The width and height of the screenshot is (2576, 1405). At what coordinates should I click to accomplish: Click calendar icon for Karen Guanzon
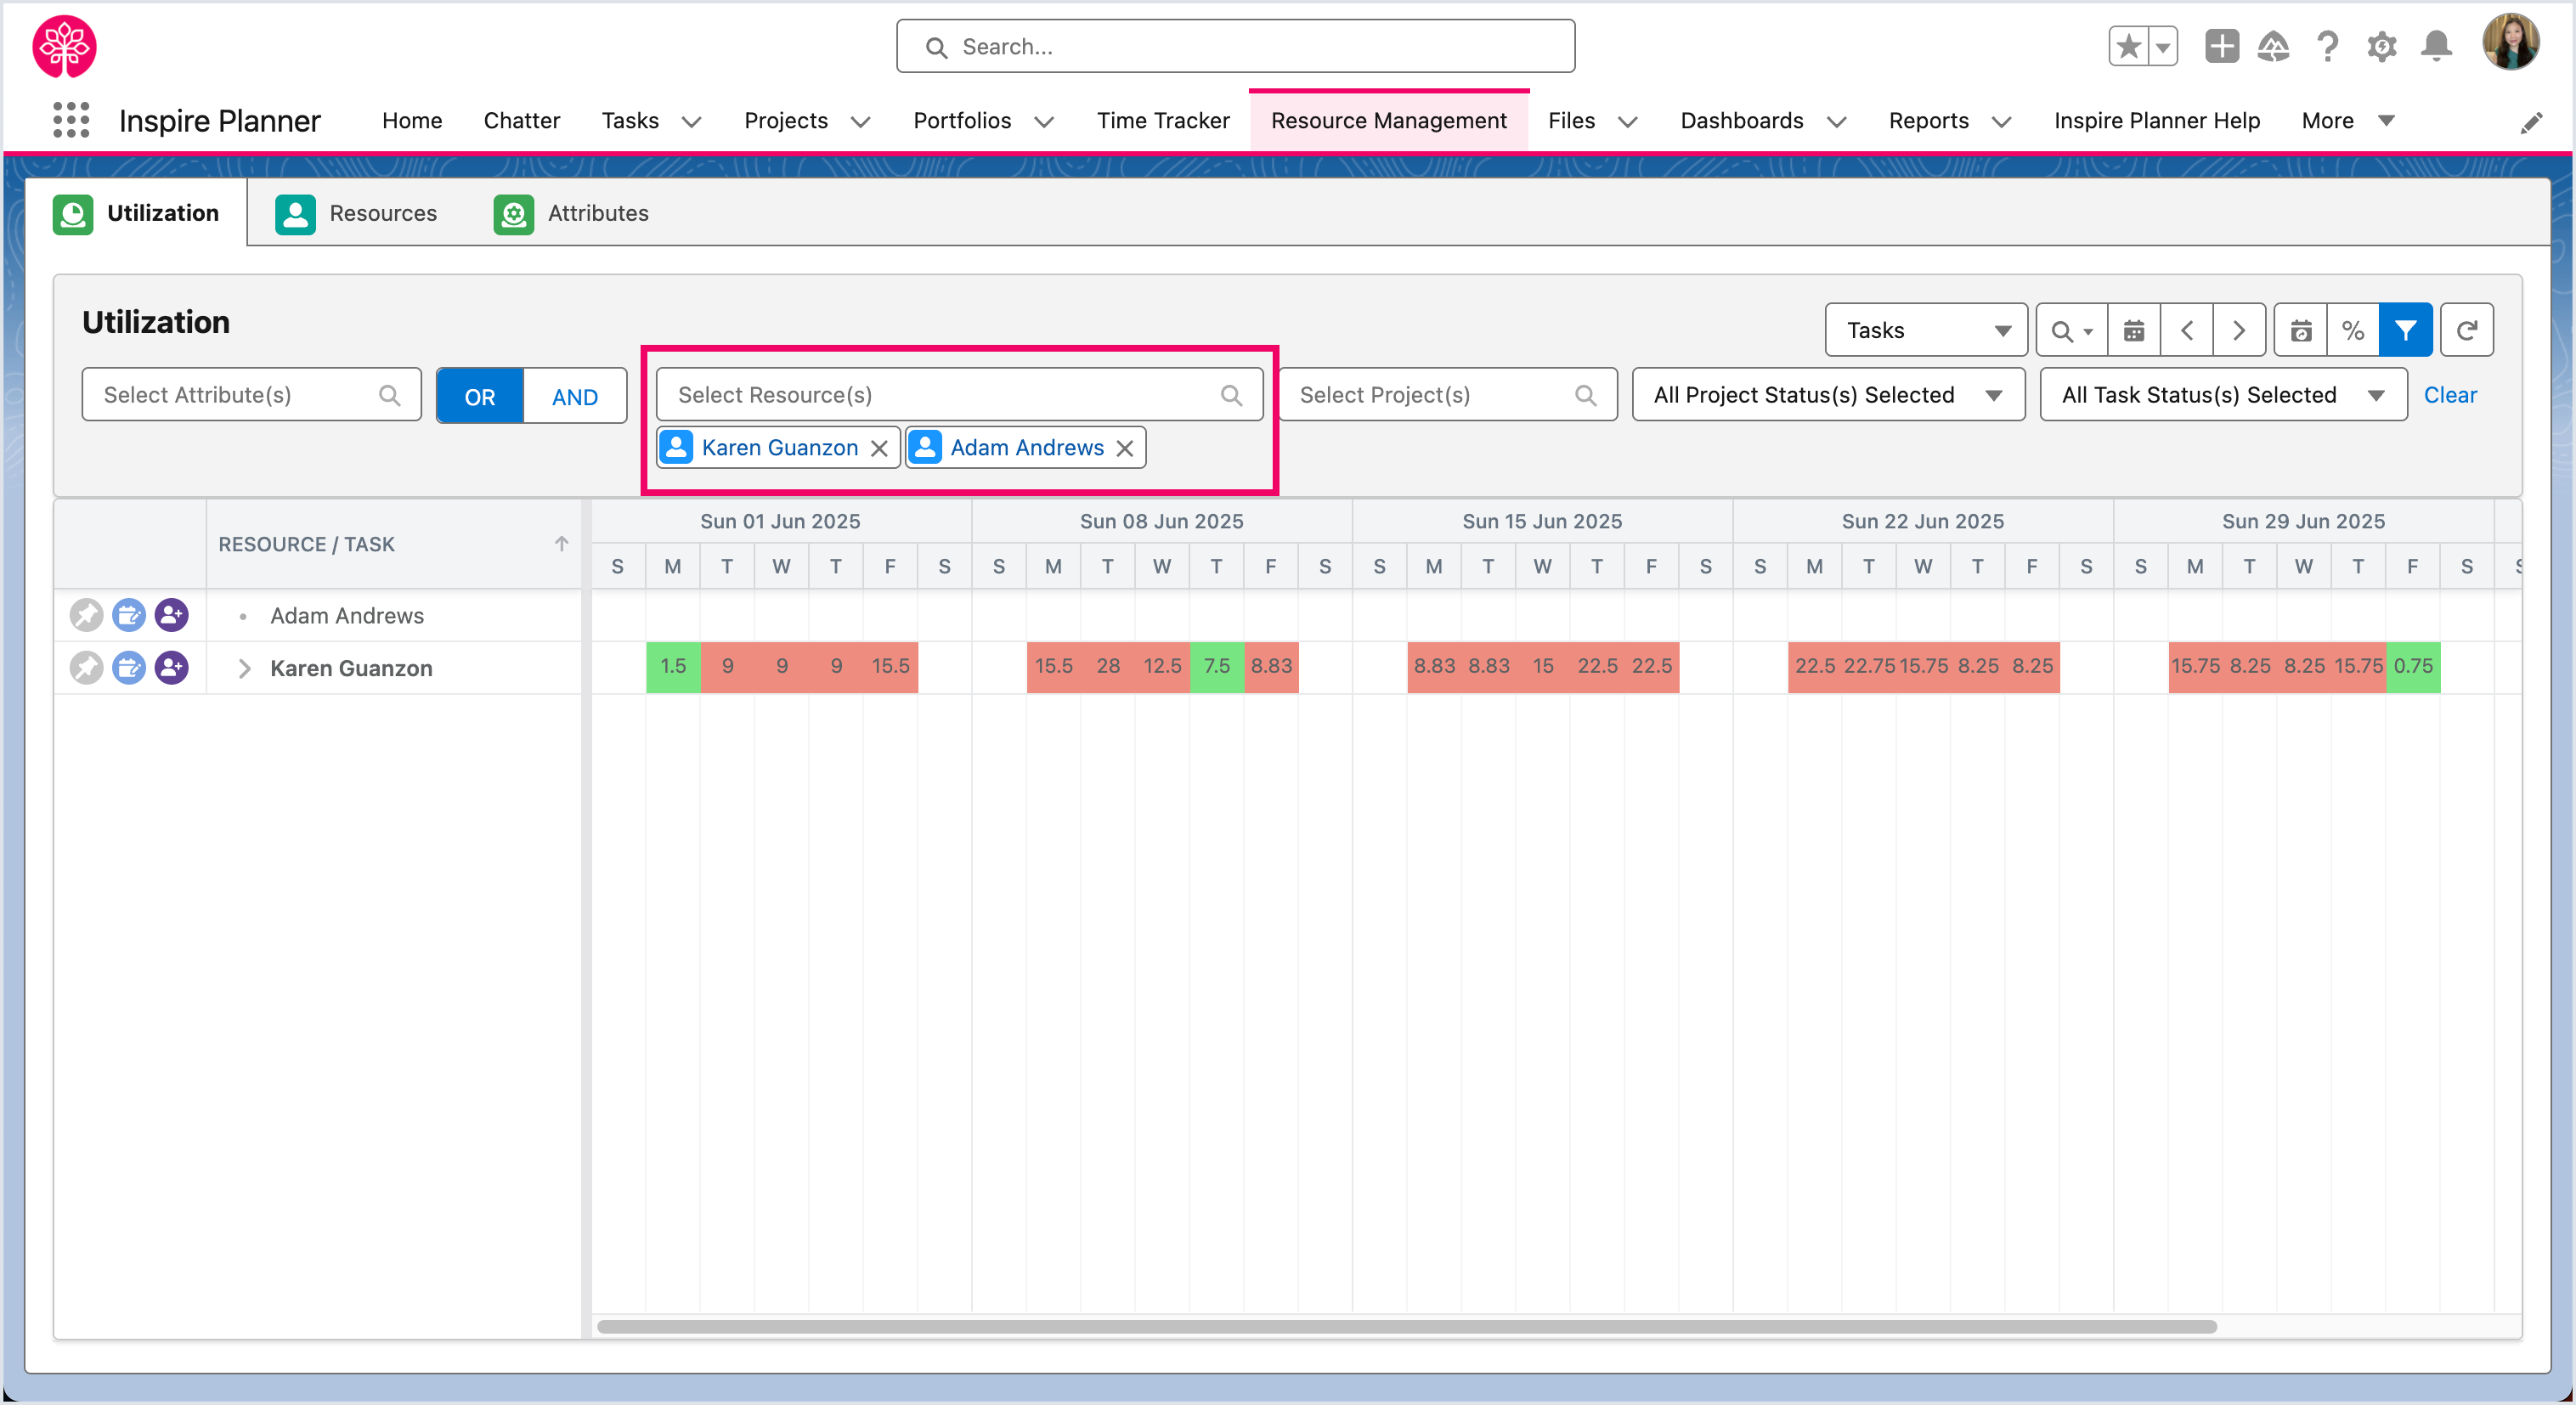click(129, 667)
